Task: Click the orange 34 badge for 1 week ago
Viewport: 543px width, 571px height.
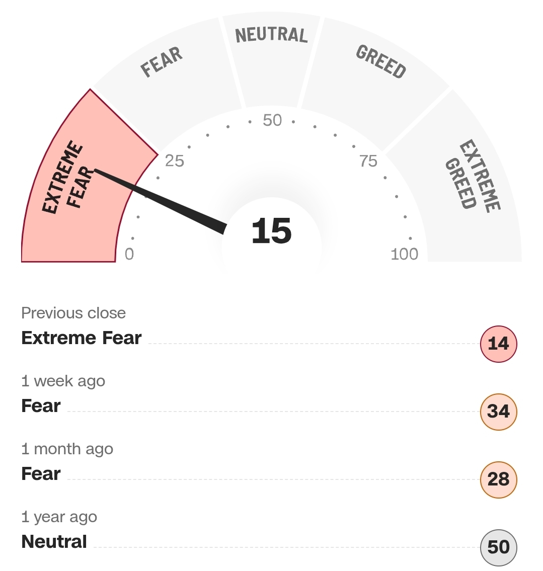Action: tap(498, 412)
